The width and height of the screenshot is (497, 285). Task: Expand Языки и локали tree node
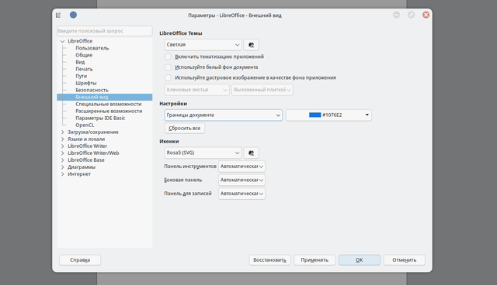pos(62,139)
